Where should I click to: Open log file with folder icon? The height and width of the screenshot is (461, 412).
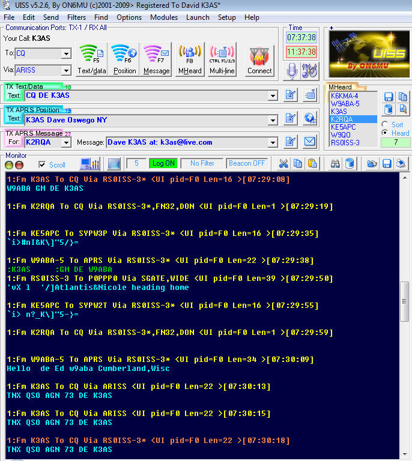[x=372, y=164]
